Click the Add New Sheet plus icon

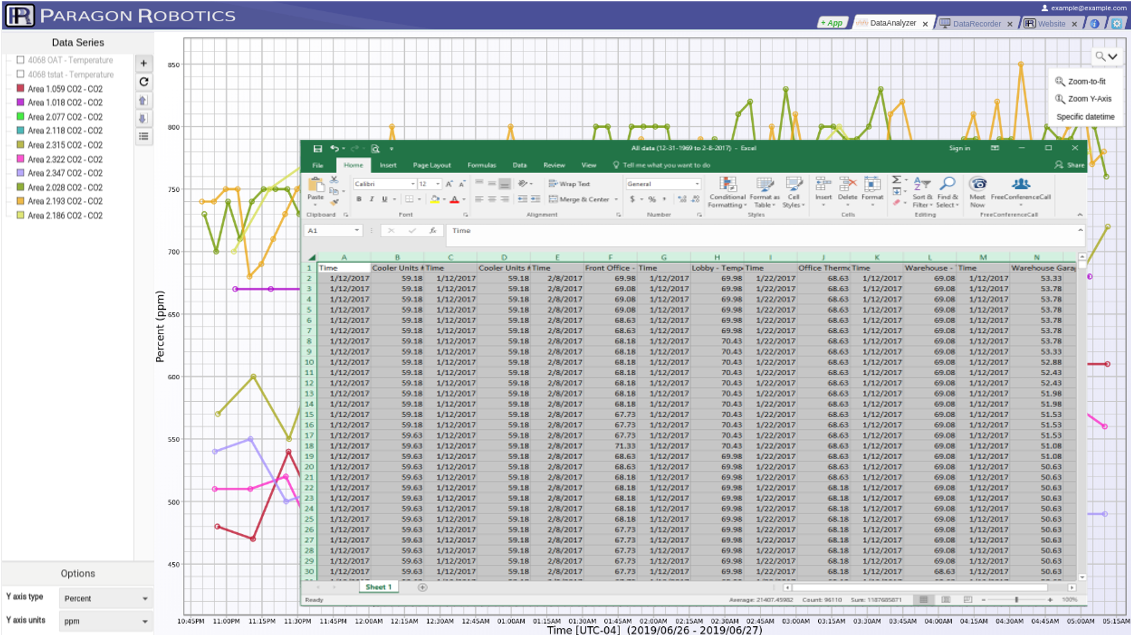pyautogui.click(x=423, y=587)
